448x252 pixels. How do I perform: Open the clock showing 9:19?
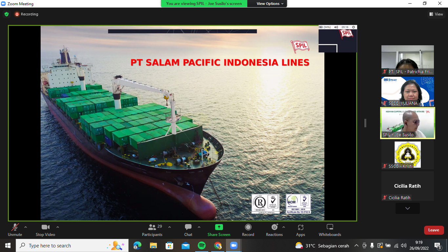(419, 245)
